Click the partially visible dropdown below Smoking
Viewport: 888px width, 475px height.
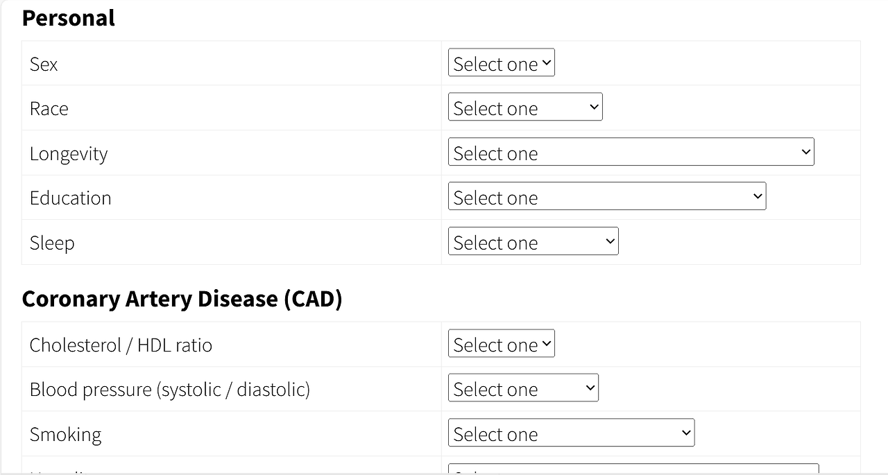tap(633, 469)
